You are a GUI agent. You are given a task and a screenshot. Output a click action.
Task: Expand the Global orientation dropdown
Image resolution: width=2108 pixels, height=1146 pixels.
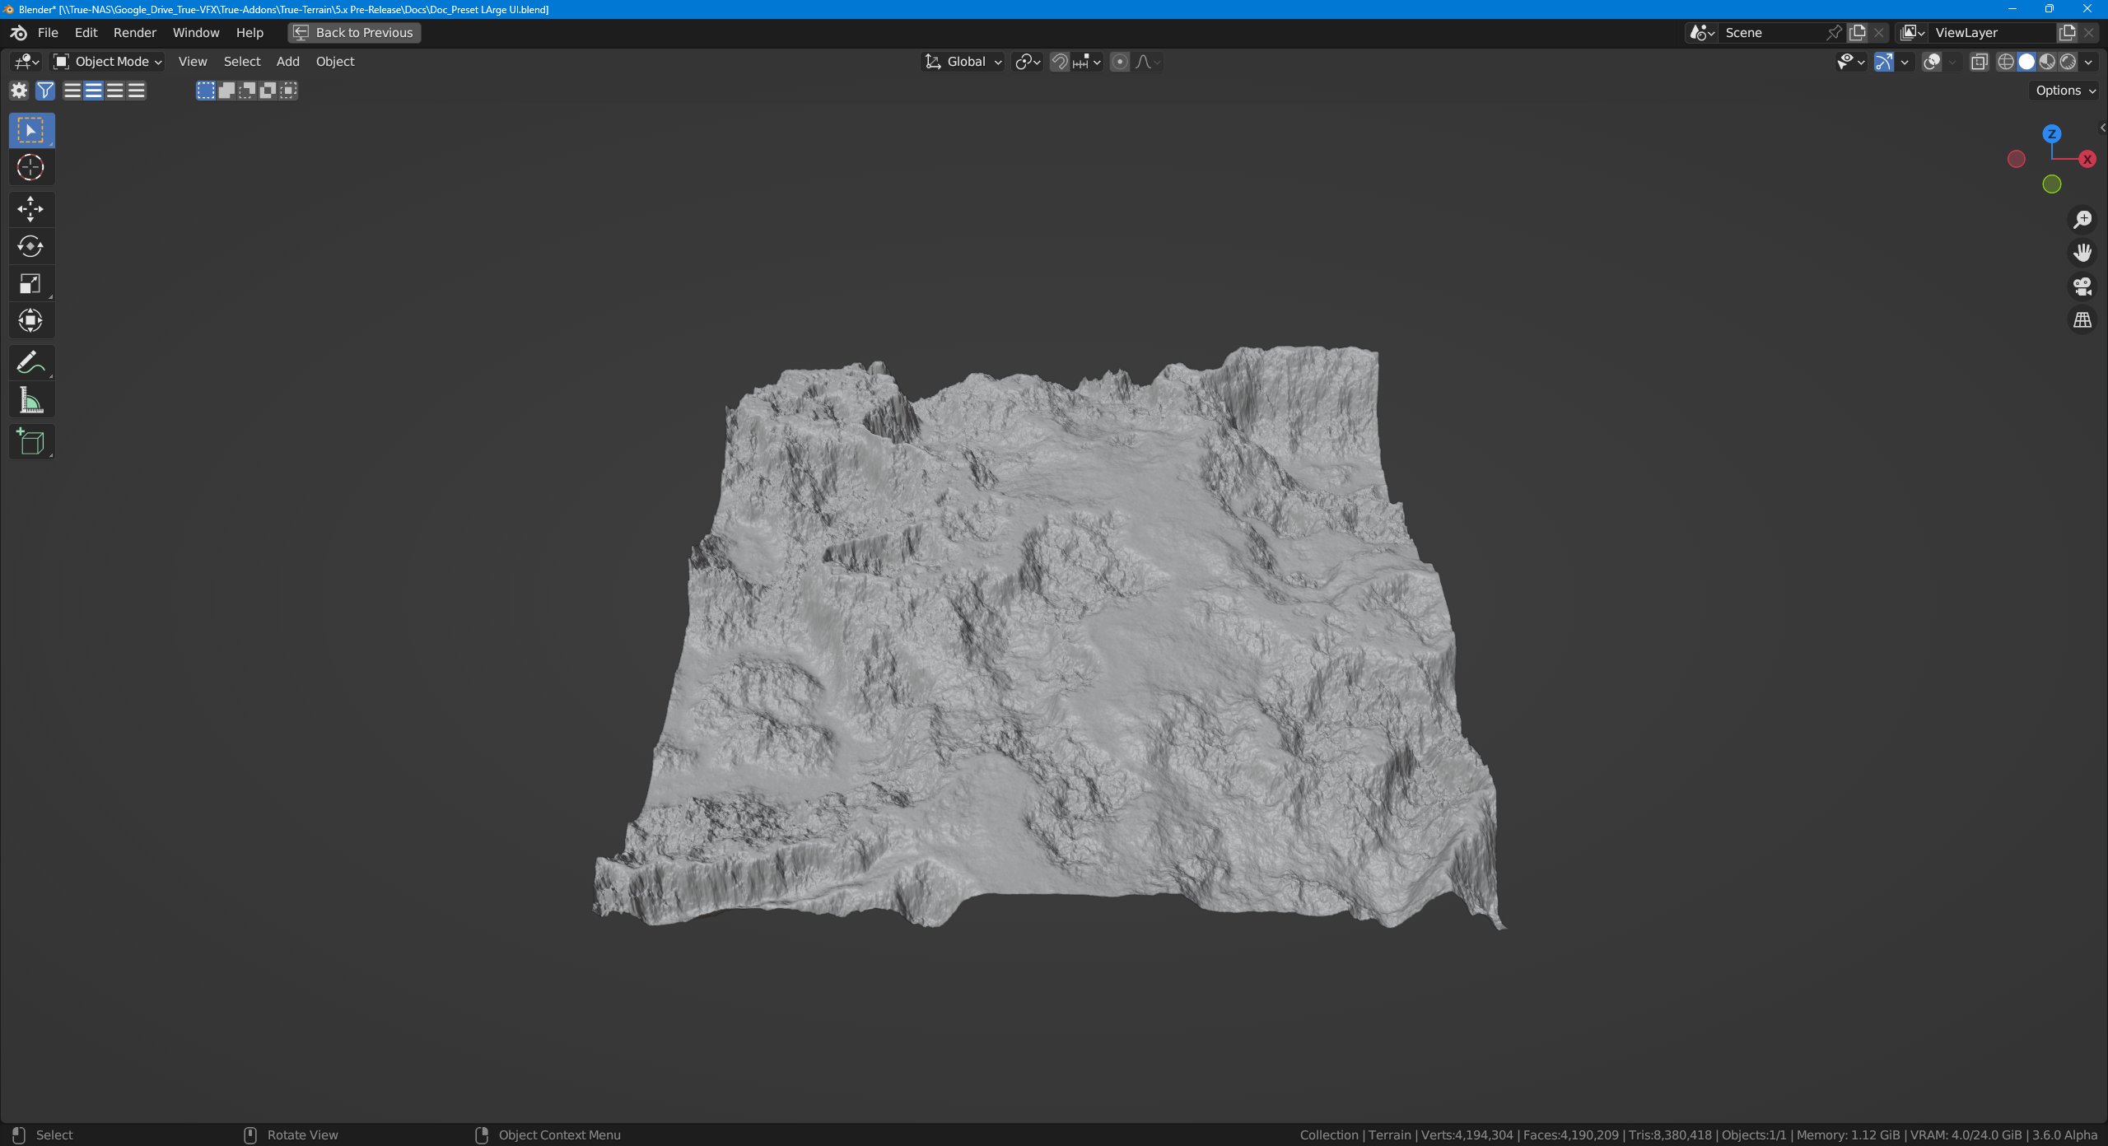point(963,62)
